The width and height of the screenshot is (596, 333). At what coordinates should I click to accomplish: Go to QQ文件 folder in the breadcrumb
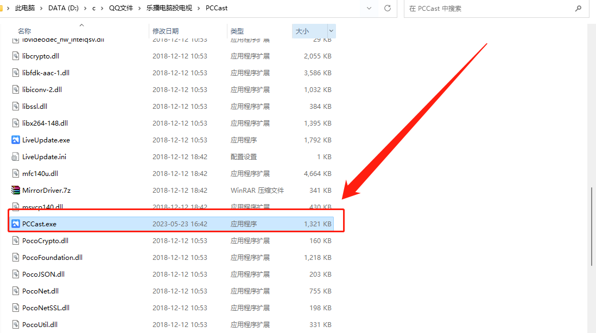pyautogui.click(x=121, y=8)
